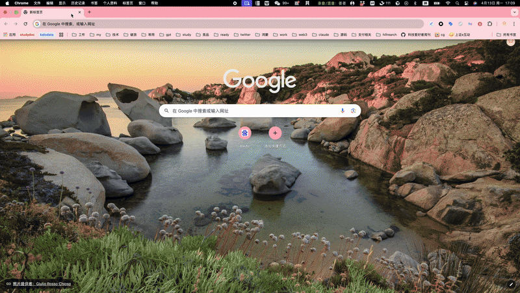Open the hillrearch bookmarks folder
This screenshot has height=293, width=520.
(386, 35)
